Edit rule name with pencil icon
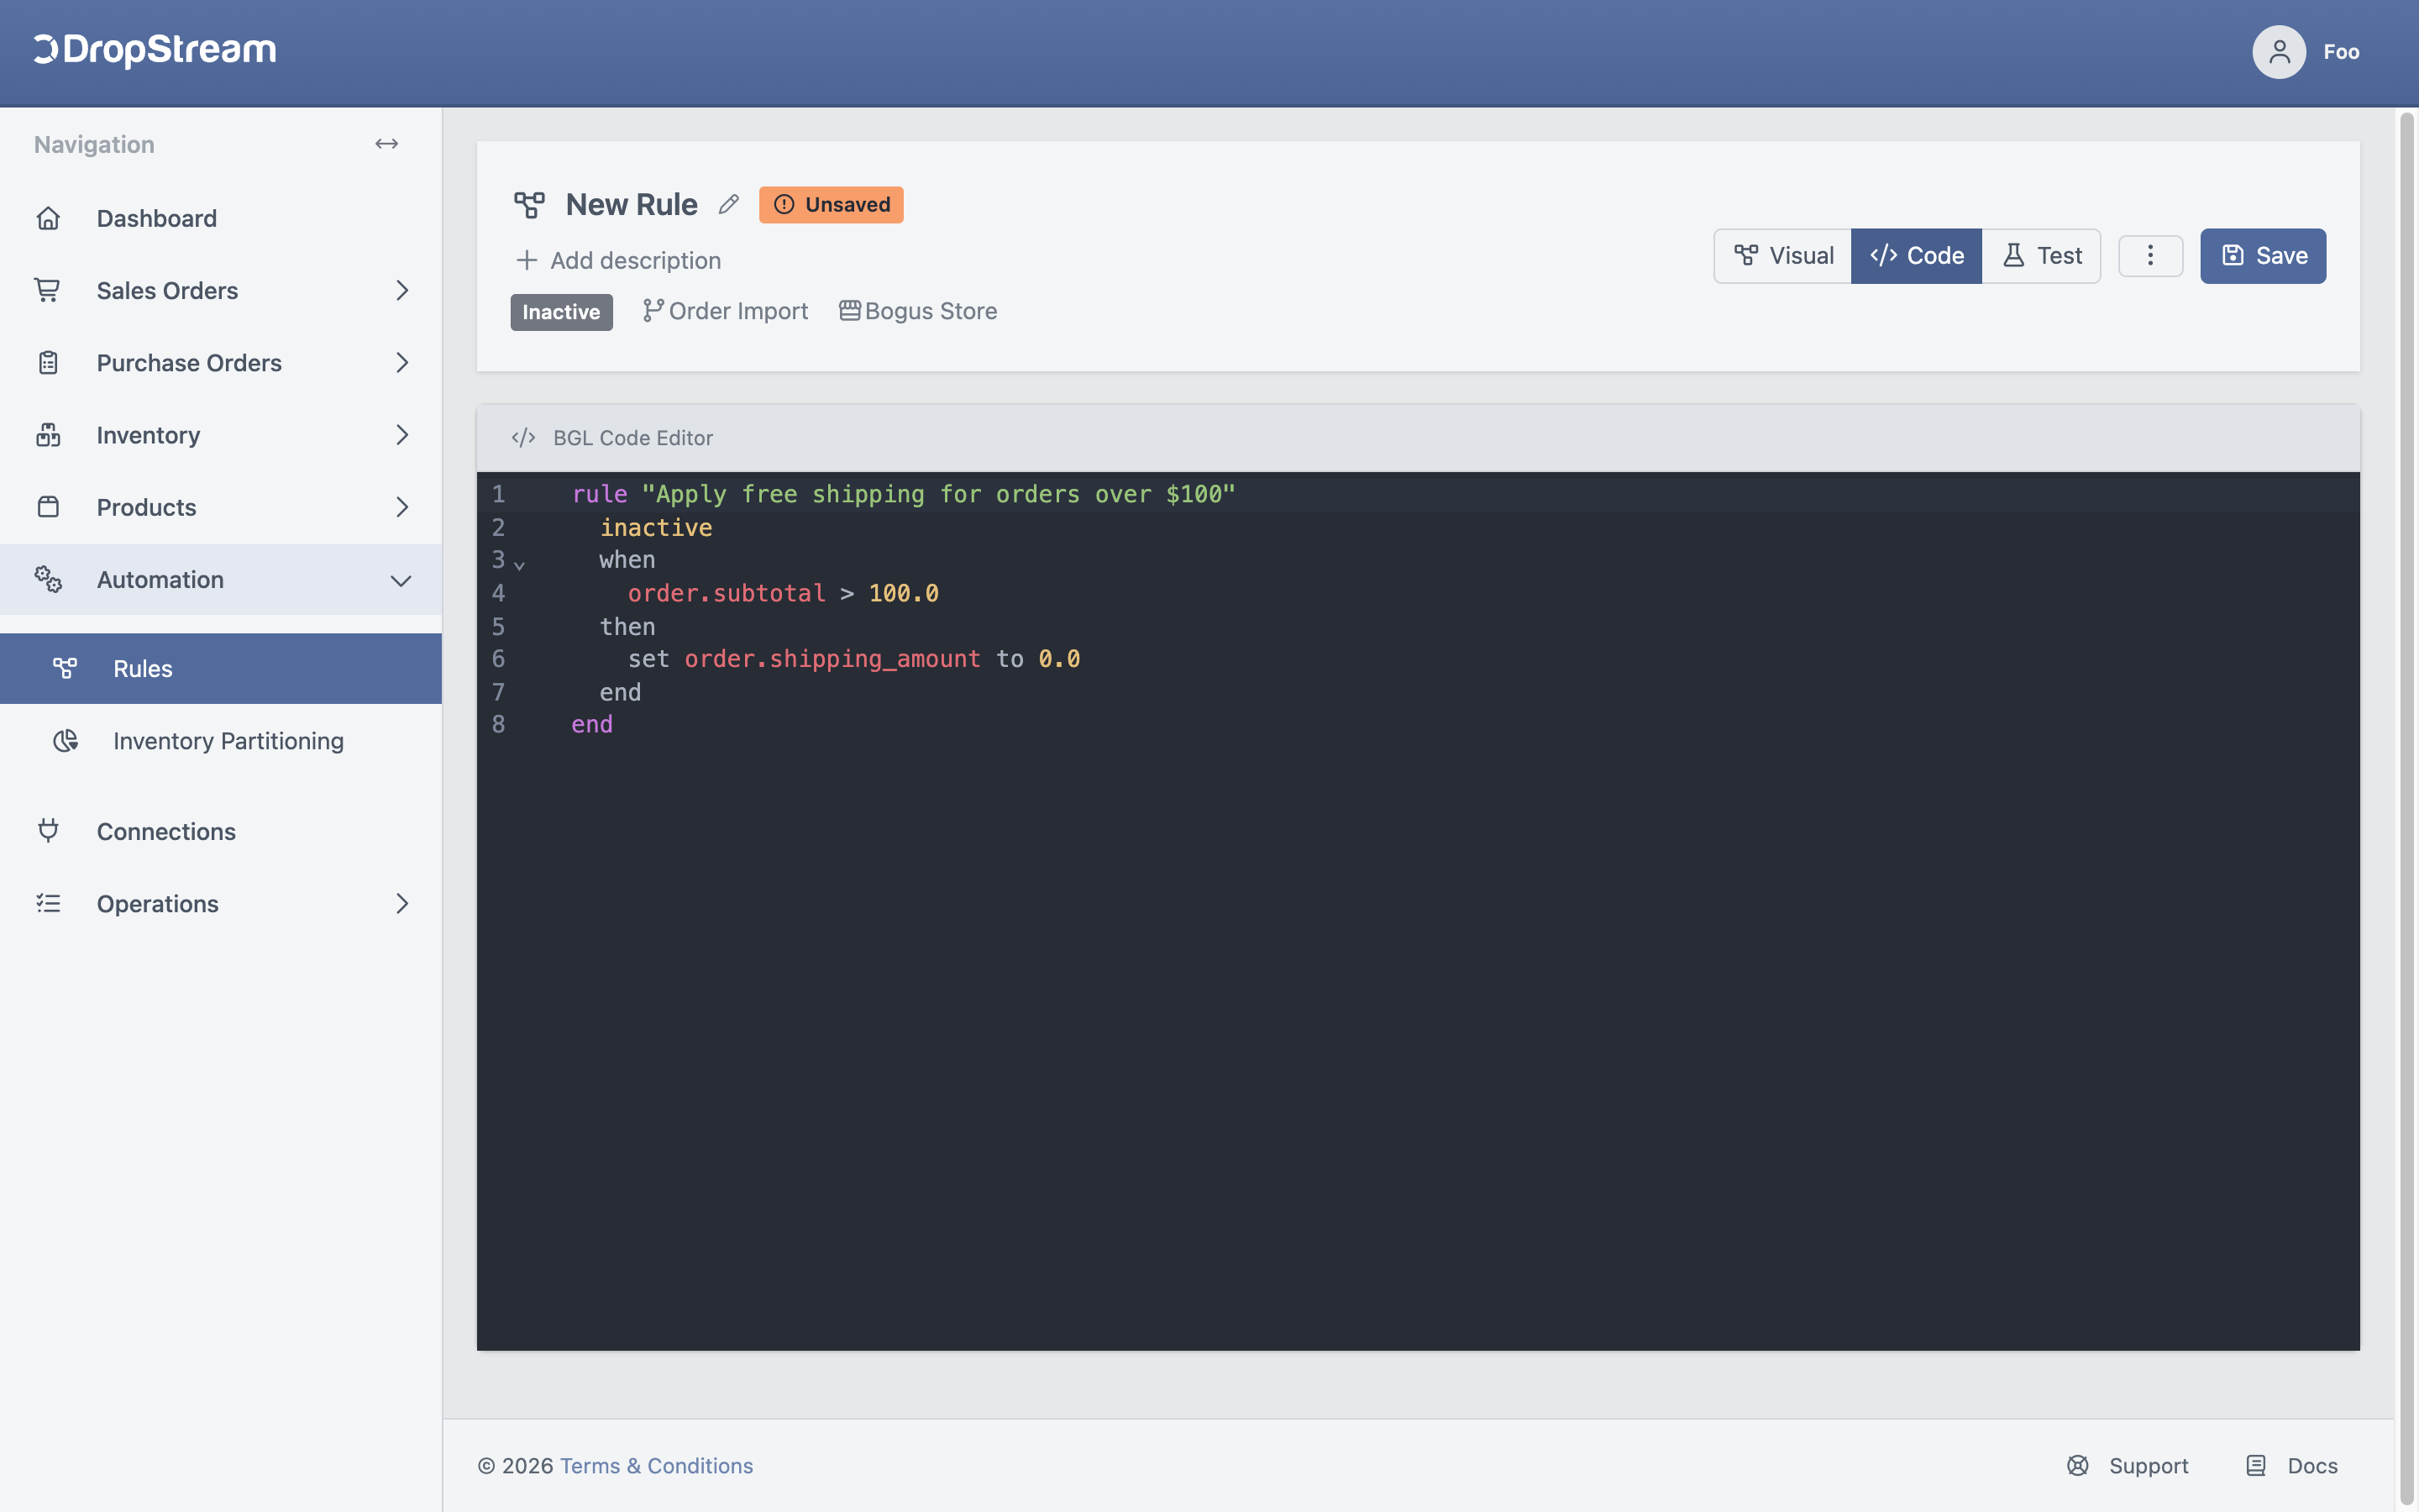 pos(729,204)
